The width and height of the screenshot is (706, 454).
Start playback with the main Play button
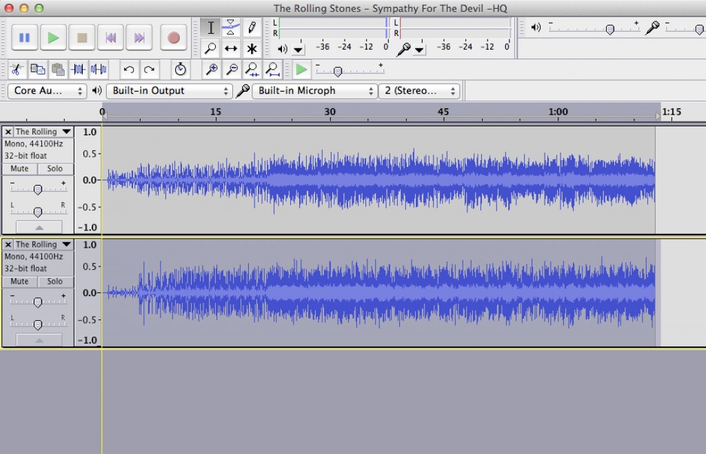(53, 37)
